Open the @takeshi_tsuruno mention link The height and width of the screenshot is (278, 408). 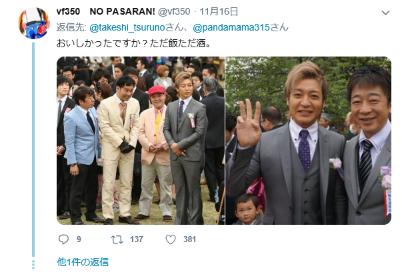(127, 27)
